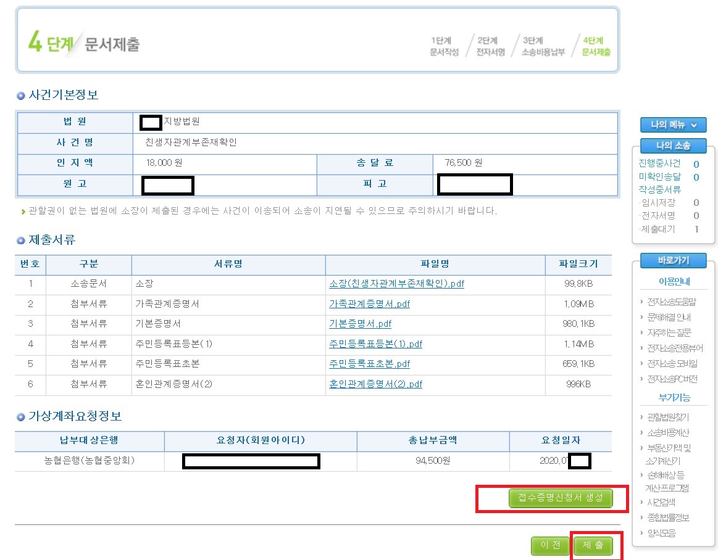Screen dimensions: 718x560
Task: Open 관할법원찾기 tool
Action: (667, 418)
